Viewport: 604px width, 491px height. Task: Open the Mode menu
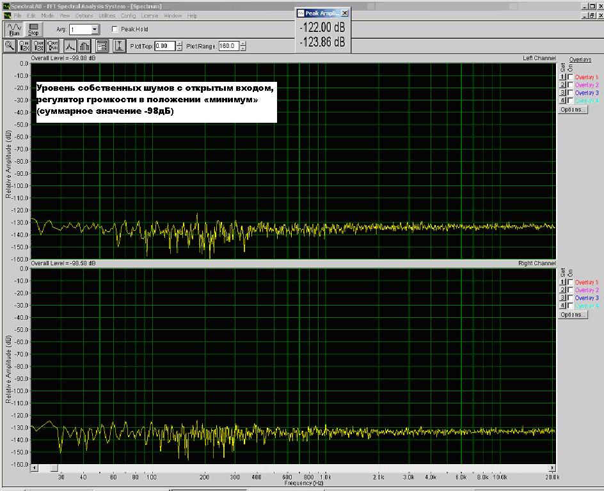pyautogui.click(x=47, y=16)
